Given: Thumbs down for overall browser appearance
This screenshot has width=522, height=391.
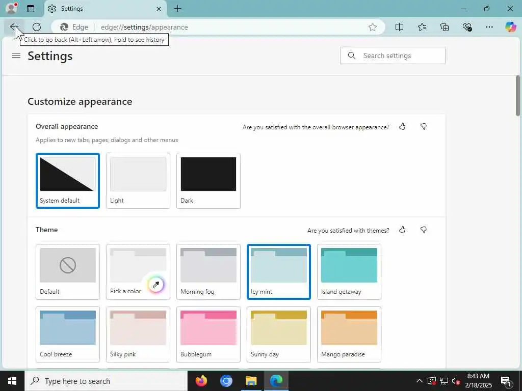Looking at the screenshot, I should (x=424, y=126).
